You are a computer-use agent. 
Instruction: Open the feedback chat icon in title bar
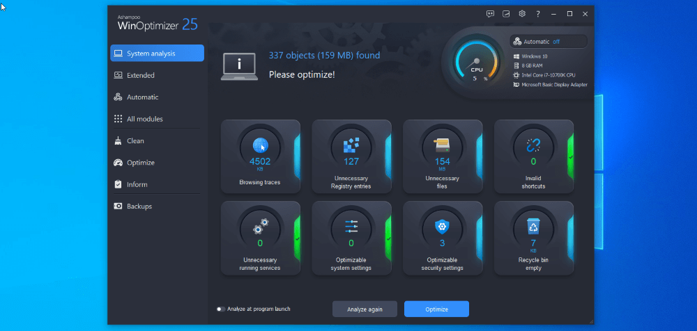click(x=490, y=14)
